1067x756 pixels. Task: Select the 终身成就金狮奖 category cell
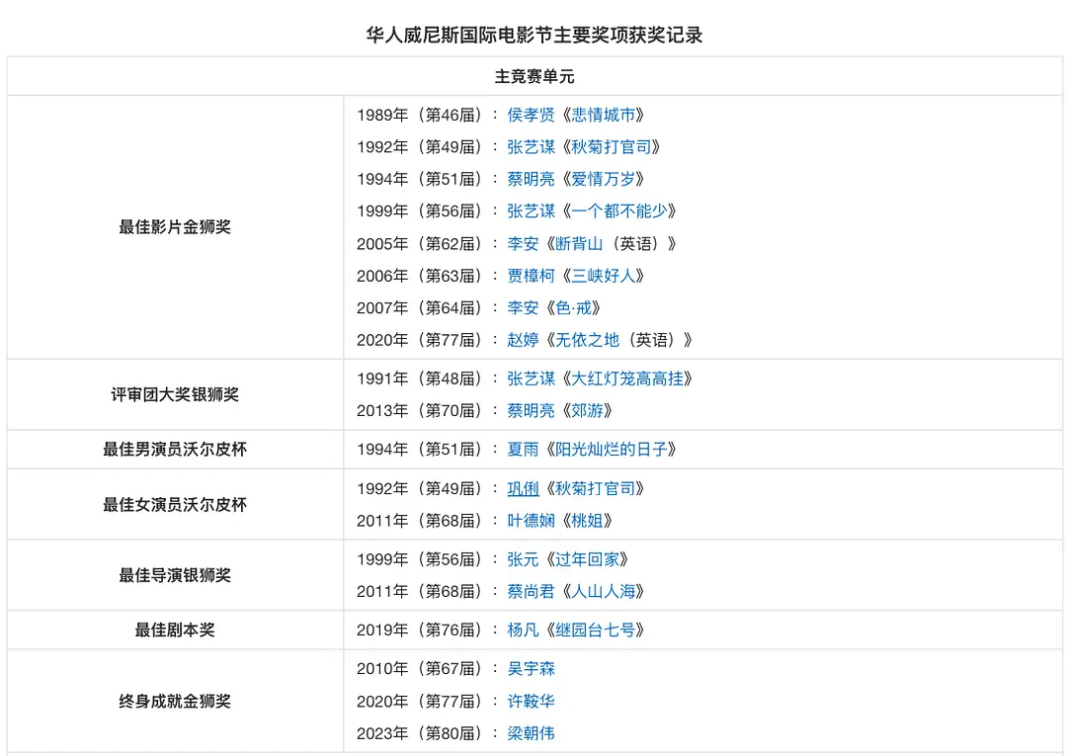point(175,701)
